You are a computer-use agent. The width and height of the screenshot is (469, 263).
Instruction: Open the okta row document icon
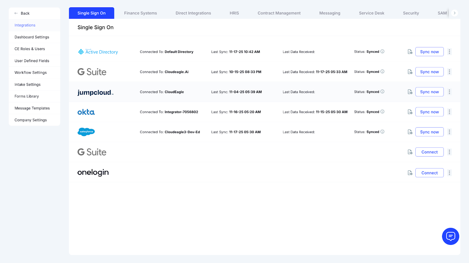click(x=410, y=112)
